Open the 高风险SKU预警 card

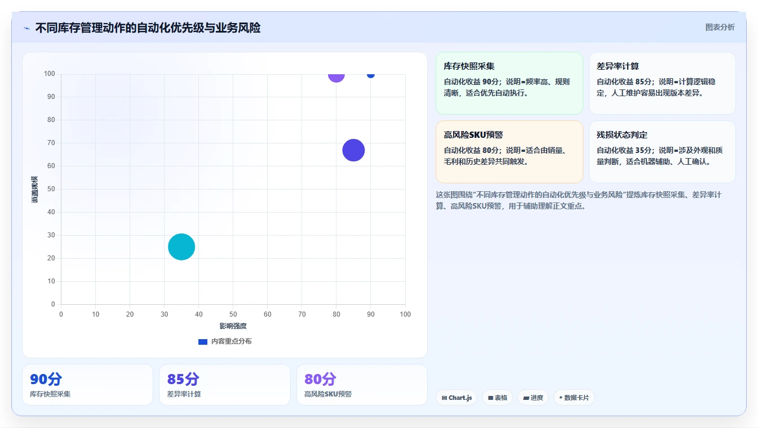coord(509,152)
